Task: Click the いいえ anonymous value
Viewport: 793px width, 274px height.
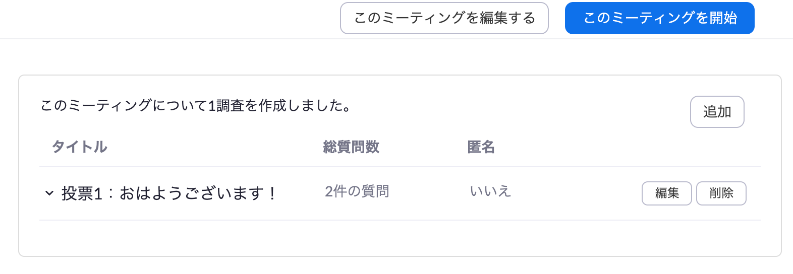Action: (491, 191)
